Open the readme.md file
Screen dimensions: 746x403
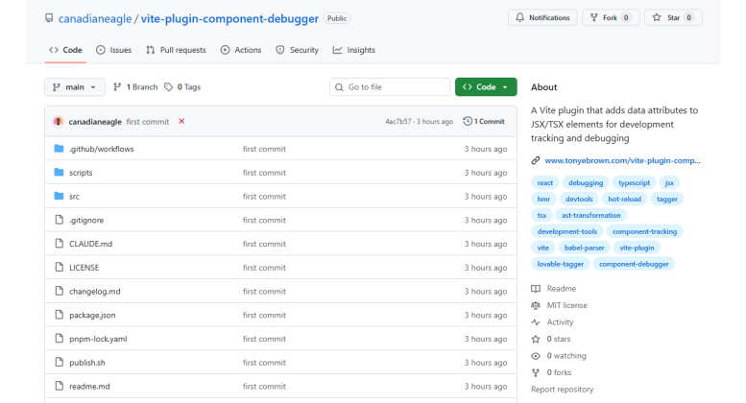click(89, 387)
